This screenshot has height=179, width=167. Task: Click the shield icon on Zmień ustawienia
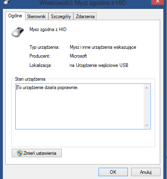click(x=20, y=153)
